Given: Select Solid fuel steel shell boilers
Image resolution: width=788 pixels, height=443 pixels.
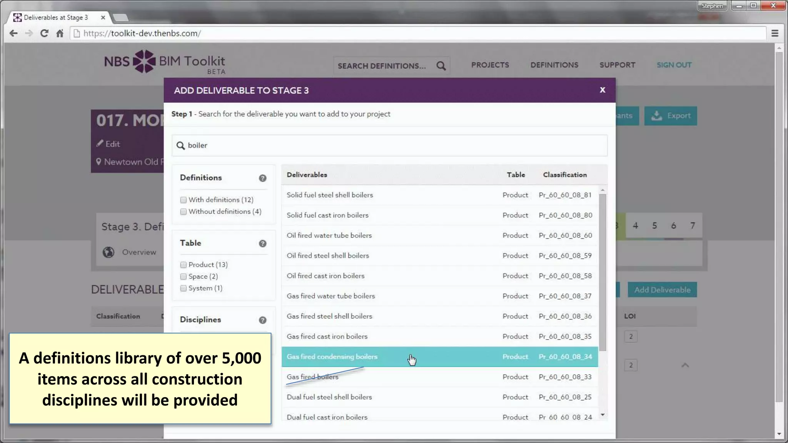Looking at the screenshot, I should point(440,195).
